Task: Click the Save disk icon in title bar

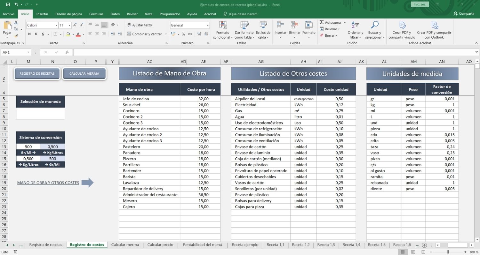Action: coord(8,5)
